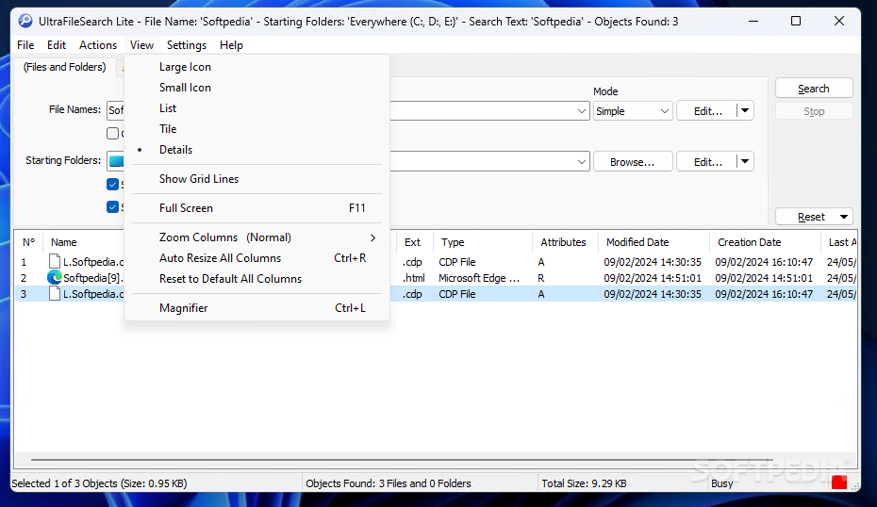Close the View menu

tap(141, 45)
